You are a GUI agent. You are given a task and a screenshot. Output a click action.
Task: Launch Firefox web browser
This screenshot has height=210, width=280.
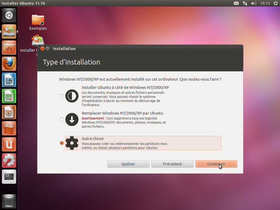coord(9,64)
